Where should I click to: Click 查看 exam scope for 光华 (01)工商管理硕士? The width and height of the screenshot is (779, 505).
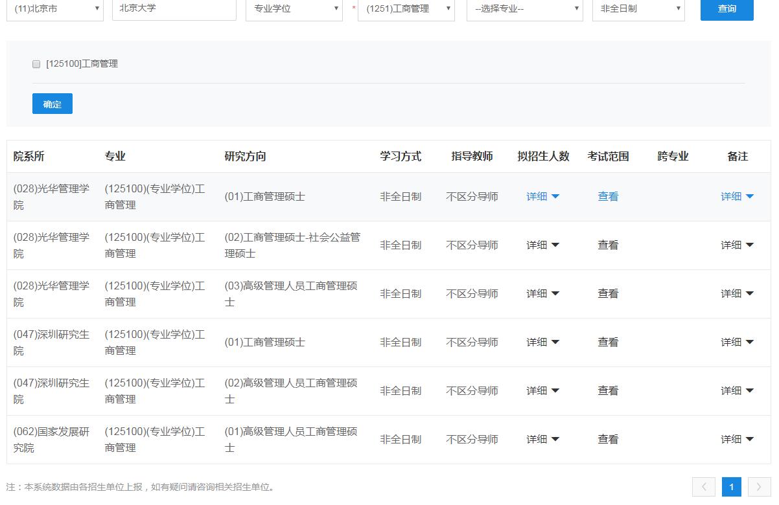click(608, 197)
